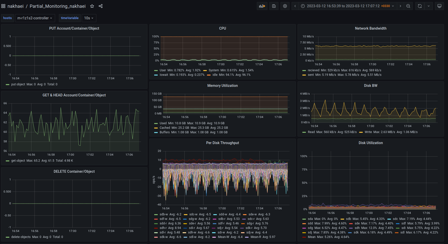Cycle view mode with the monitor icon

click(439, 6)
